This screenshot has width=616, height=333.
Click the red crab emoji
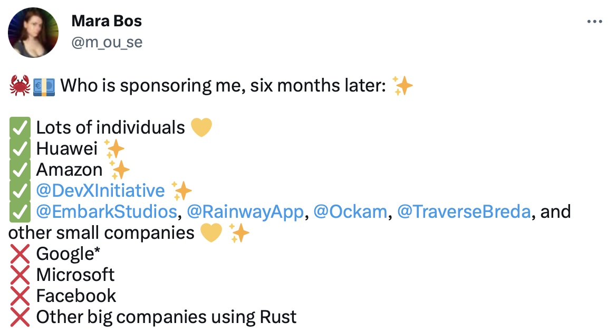[x=20, y=85]
